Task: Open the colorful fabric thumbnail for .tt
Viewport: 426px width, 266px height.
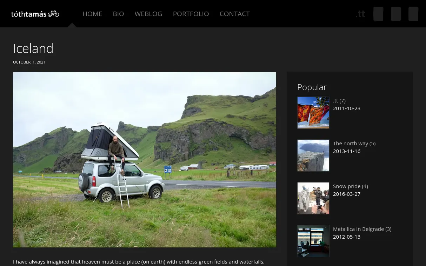Action: pos(313,113)
